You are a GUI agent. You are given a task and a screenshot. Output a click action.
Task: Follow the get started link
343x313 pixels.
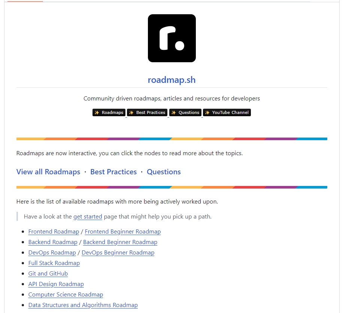click(x=88, y=216)
